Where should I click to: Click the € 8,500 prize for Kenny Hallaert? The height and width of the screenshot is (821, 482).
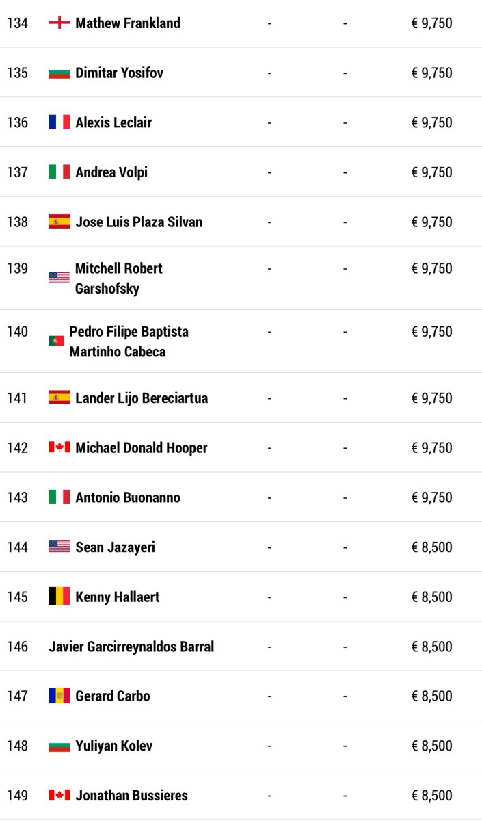pyautogui.click(x=431, y=597)
